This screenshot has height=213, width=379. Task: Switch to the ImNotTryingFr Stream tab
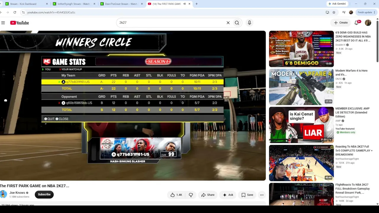click(x=73, y=4)
